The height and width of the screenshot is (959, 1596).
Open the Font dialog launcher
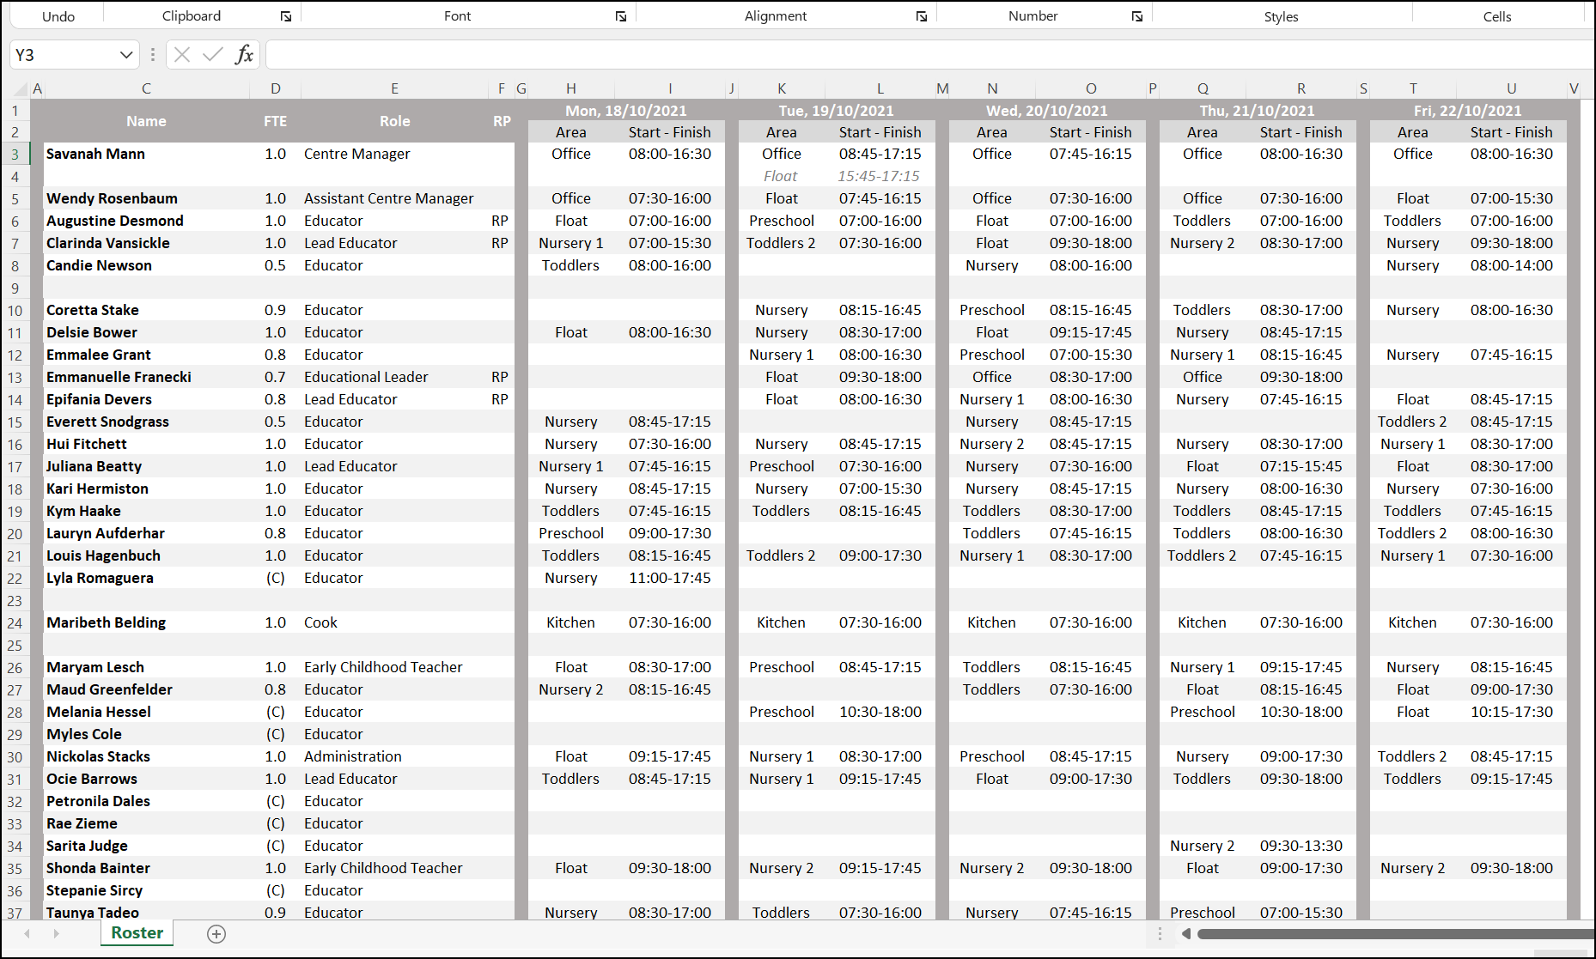click(621, 16)
